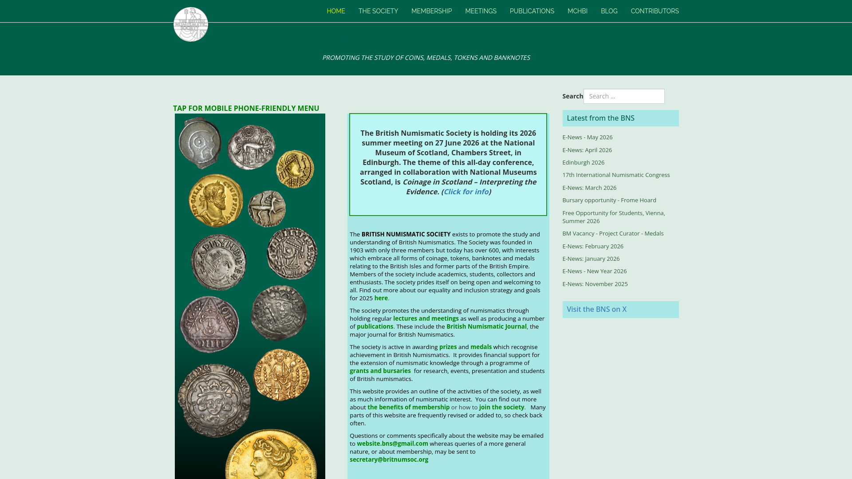This screenshot has height=479, width=852.
Task: Open 'E-News: January 2026' post
Action: point(591,259)
